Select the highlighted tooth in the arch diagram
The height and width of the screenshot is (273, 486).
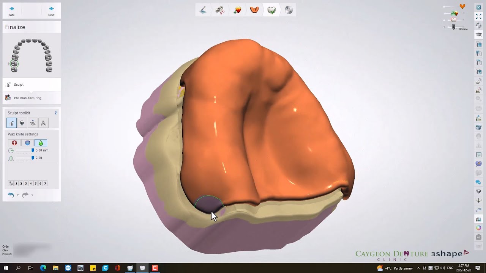[x=14, y=64]
